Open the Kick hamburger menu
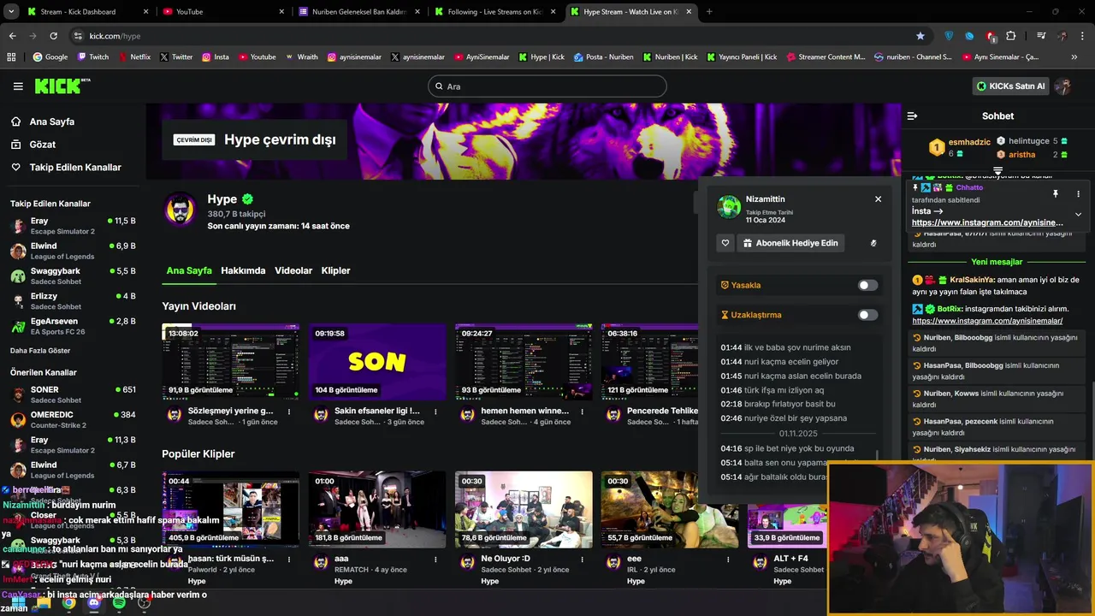Screen dimensions: 1095x616 pos(18,86)
